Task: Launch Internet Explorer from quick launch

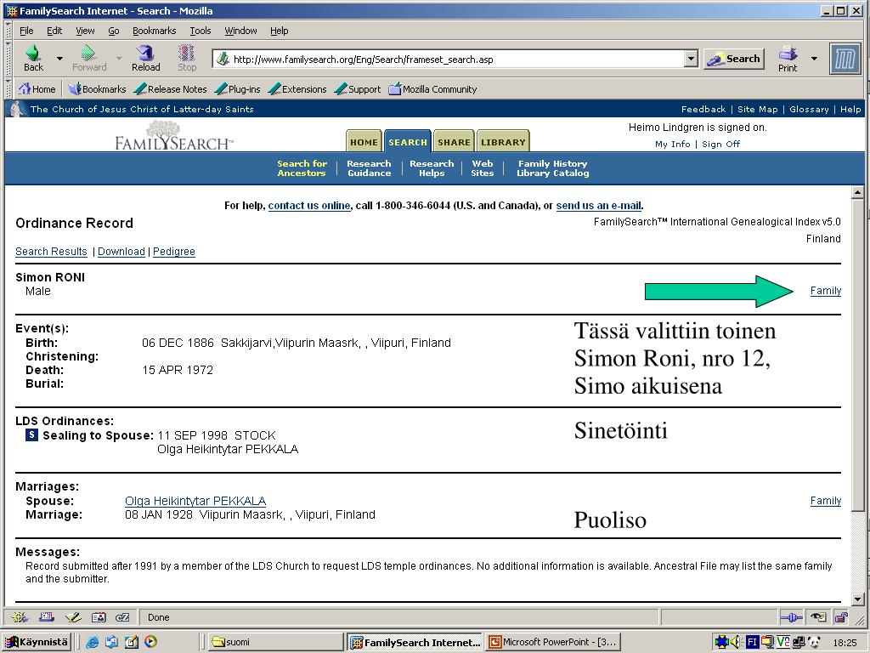Action: 92,642
